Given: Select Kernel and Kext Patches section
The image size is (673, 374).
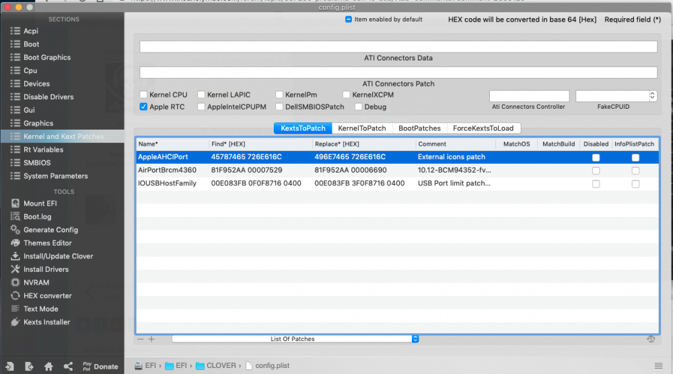Looking at the screenshot, I should click(x=62, y=136).
